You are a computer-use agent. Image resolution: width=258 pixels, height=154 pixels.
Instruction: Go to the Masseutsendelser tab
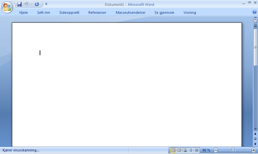(131, 13)
